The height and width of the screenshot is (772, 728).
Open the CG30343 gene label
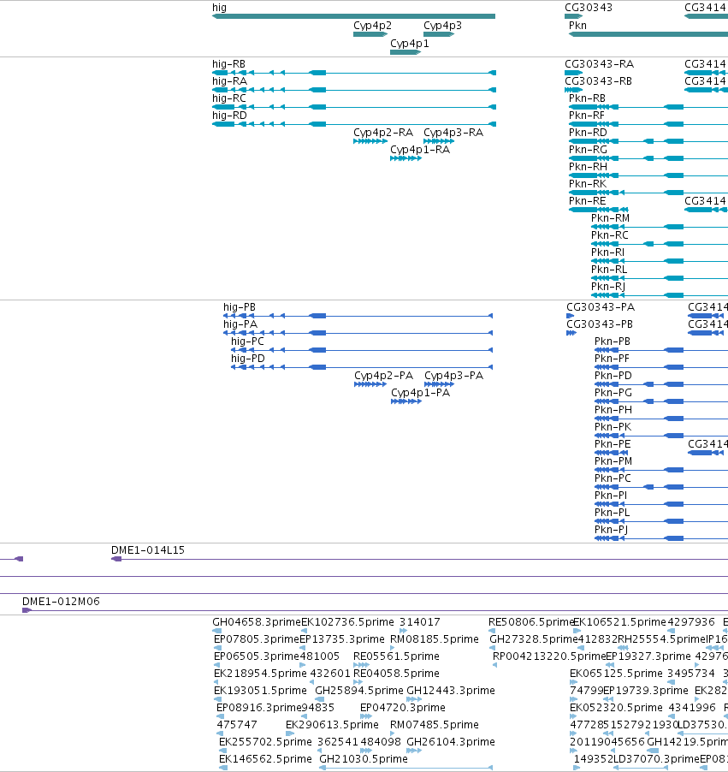[x=589, y=8]
